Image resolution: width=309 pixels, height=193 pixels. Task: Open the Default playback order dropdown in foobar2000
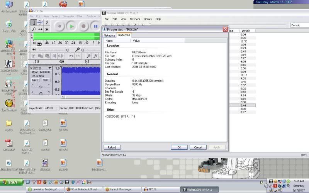coord(300,25)
